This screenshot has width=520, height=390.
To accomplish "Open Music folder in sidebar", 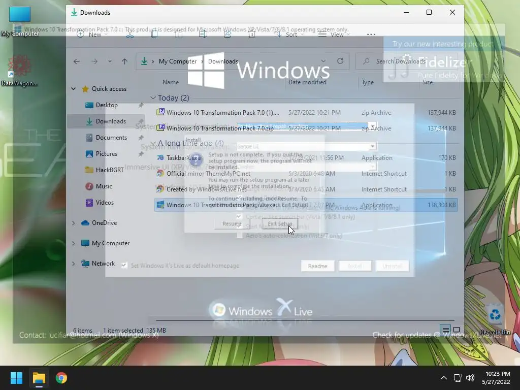I will (104, 186).
